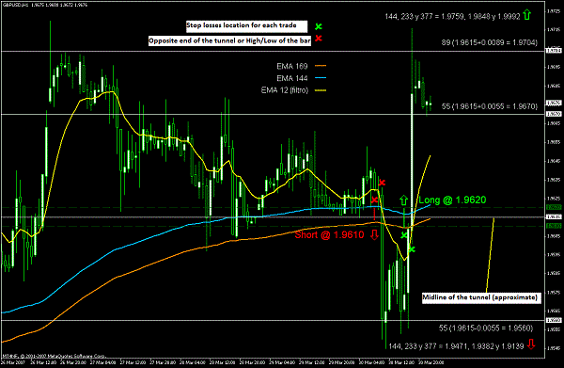Select red down arrow right of Short @ 1.9610
The height and width of the screenshot is (368, 564).
pos(374,234)
